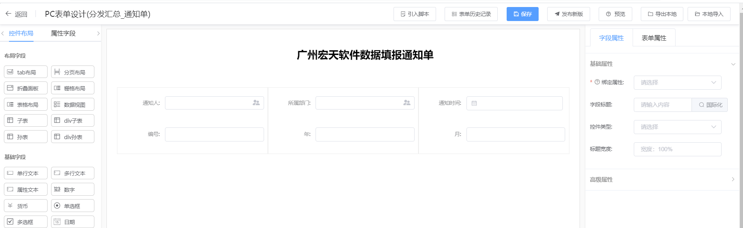Viewport: 743px width, 228px height.
Task: Click the 引入脚本 button
Action: click(x=415, y=14)
